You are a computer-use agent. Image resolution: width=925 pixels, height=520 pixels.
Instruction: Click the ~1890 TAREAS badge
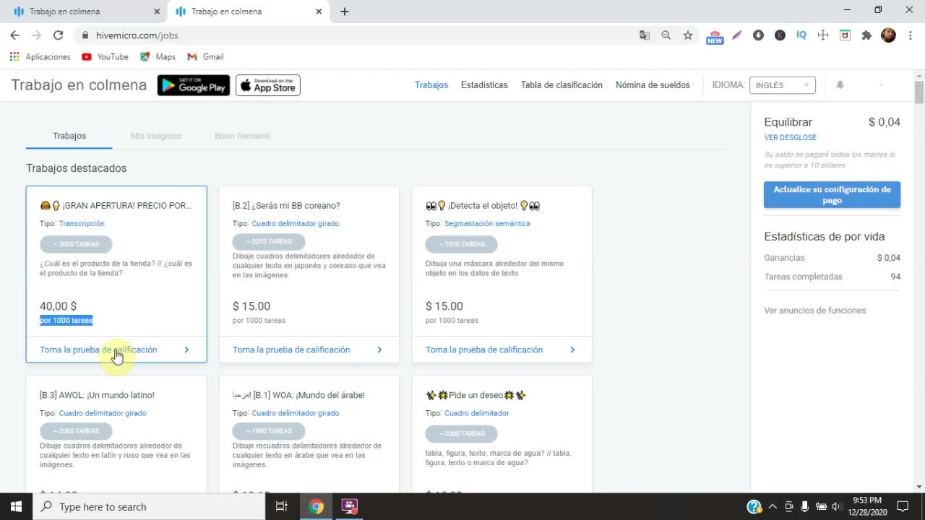tap(269, 431)
